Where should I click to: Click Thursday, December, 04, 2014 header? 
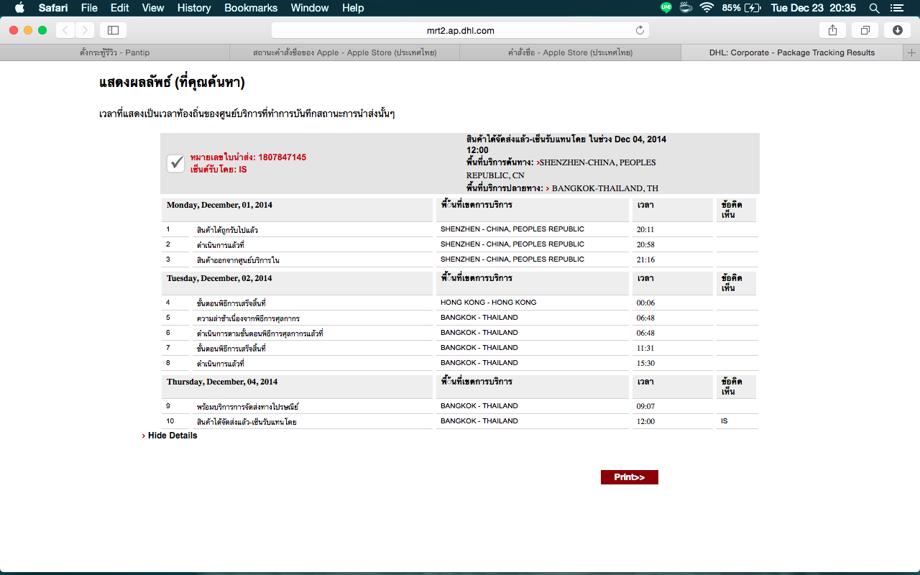[x=222, y=382]
